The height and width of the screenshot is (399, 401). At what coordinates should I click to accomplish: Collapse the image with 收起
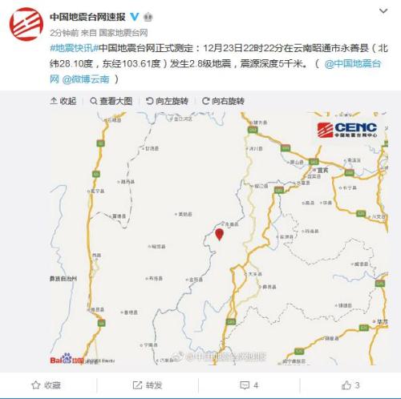[63, 101]
